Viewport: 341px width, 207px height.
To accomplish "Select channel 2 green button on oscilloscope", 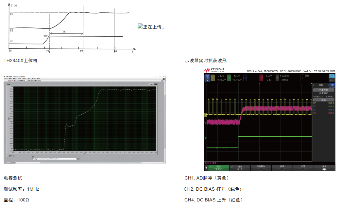I will click(229, 78).
